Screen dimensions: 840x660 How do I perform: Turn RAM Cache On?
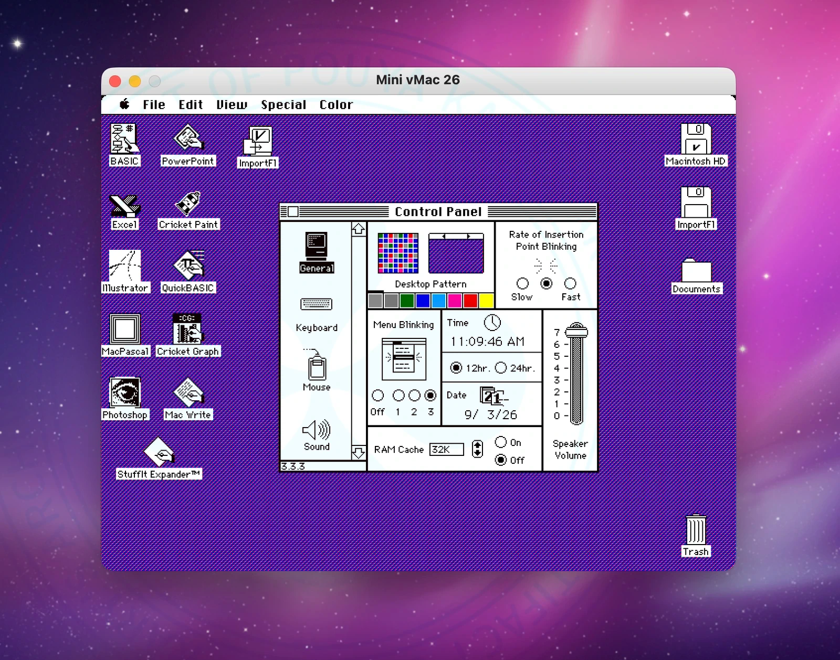[x=501, y=442]
